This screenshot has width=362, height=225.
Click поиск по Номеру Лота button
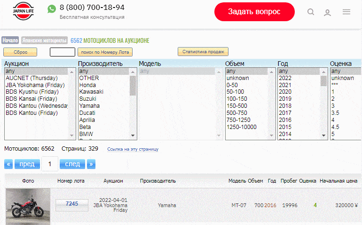click(105, 52)
